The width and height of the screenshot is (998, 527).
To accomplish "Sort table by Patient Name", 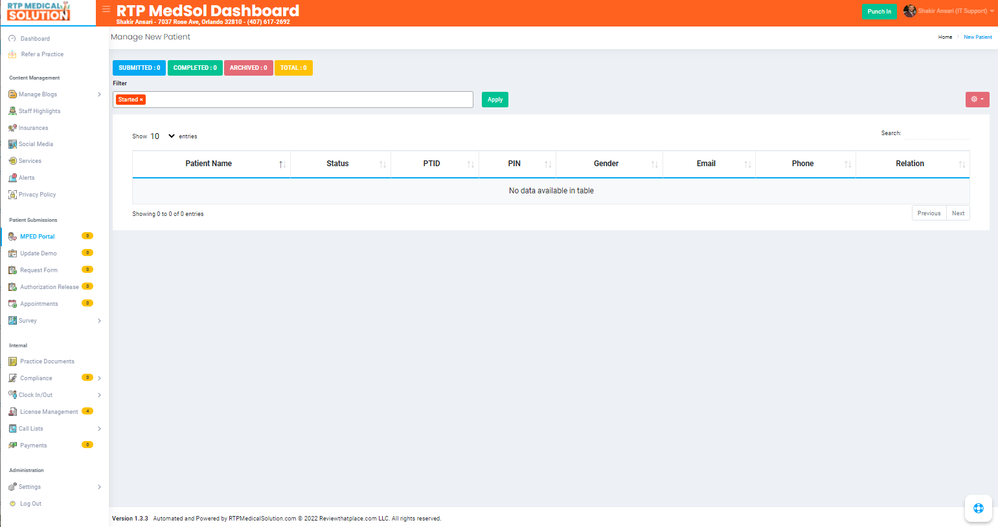I will point(211,164).
